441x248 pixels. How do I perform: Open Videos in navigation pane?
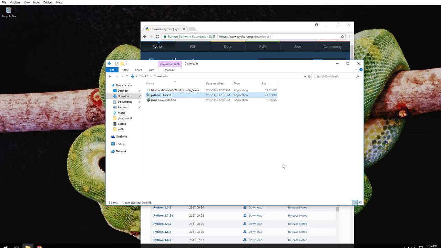tap(122, 124)
